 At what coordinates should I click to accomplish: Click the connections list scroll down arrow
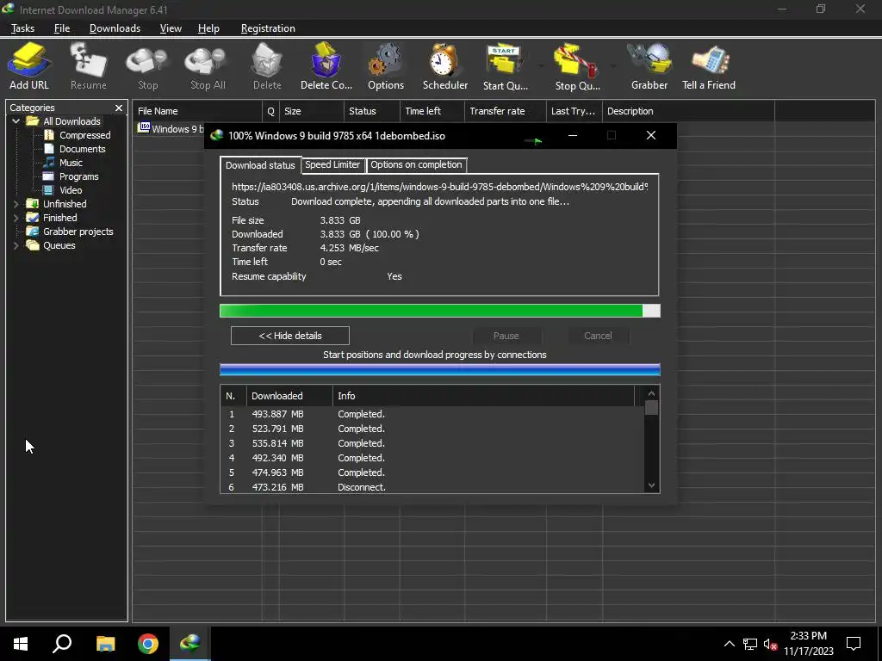point(651,485)
